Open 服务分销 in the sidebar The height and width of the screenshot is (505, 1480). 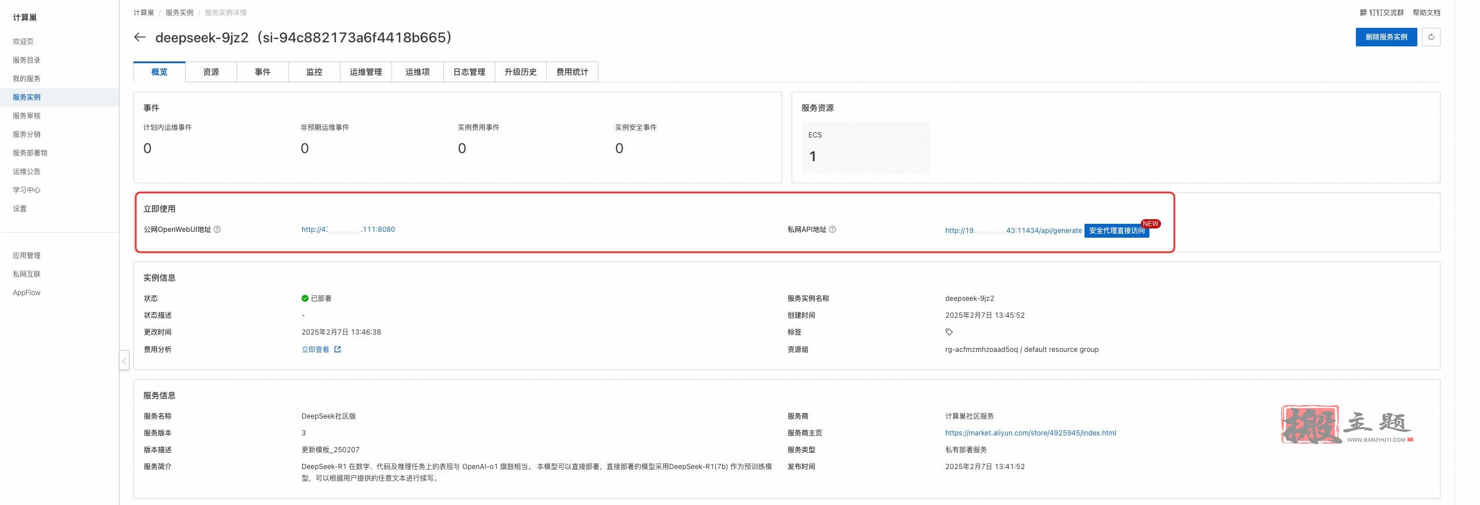pos(27,135)
